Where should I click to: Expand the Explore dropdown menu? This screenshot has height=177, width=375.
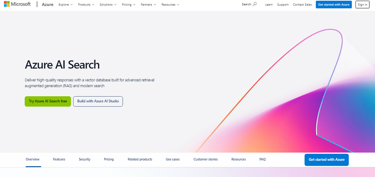(x=66, y=4)
